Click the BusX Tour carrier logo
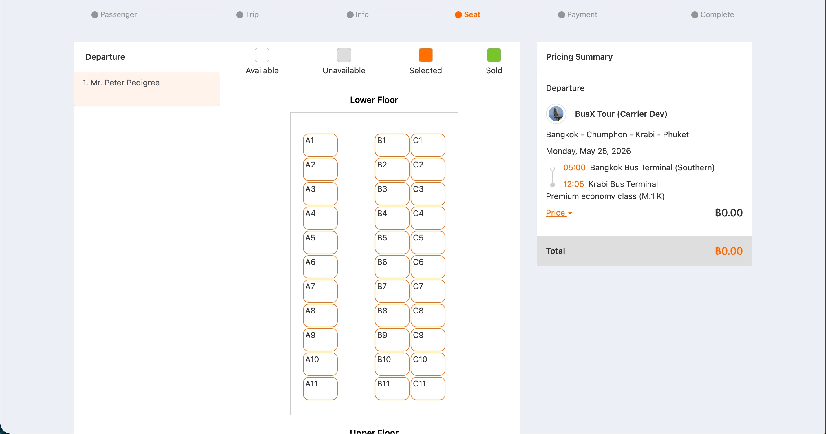Viewport: 826px width, 434px height. tap(556, 114)
